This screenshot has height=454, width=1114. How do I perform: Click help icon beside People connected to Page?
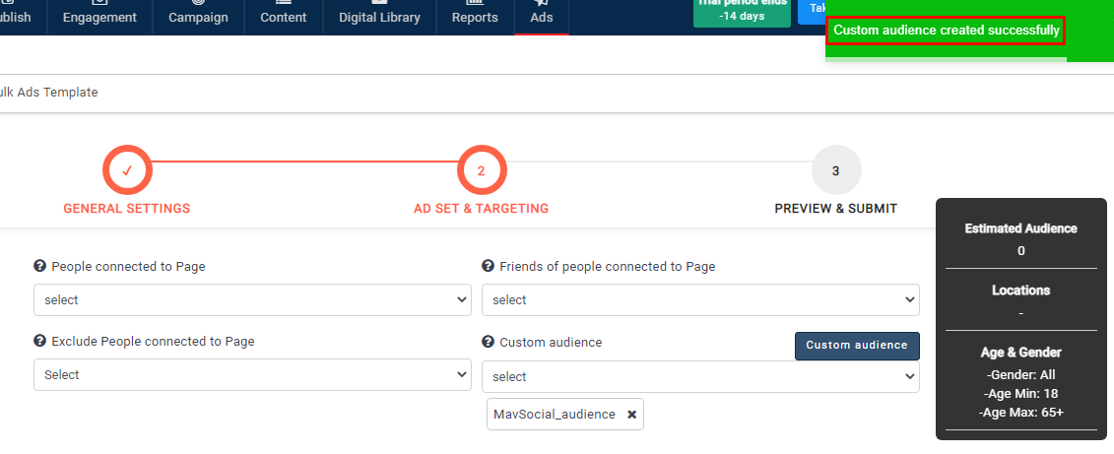point(40,266)
